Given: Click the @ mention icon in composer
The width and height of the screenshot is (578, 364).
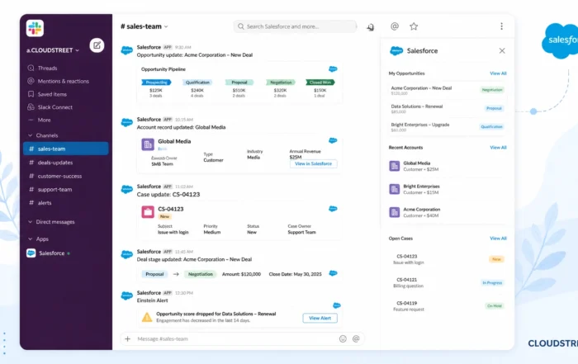Looking at the screenshot, I should click(356, 339).
